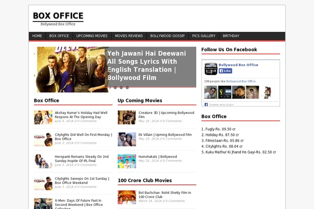The width and height of the screenshot is (314, 209).
Task: Open the World Cup Facebook fan photo
Action: 225,92
